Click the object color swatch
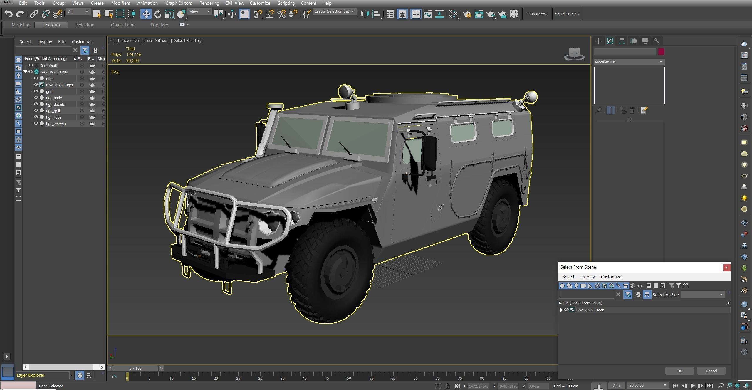The width and height of the screenshot is (752, 390). coord(661,52)
